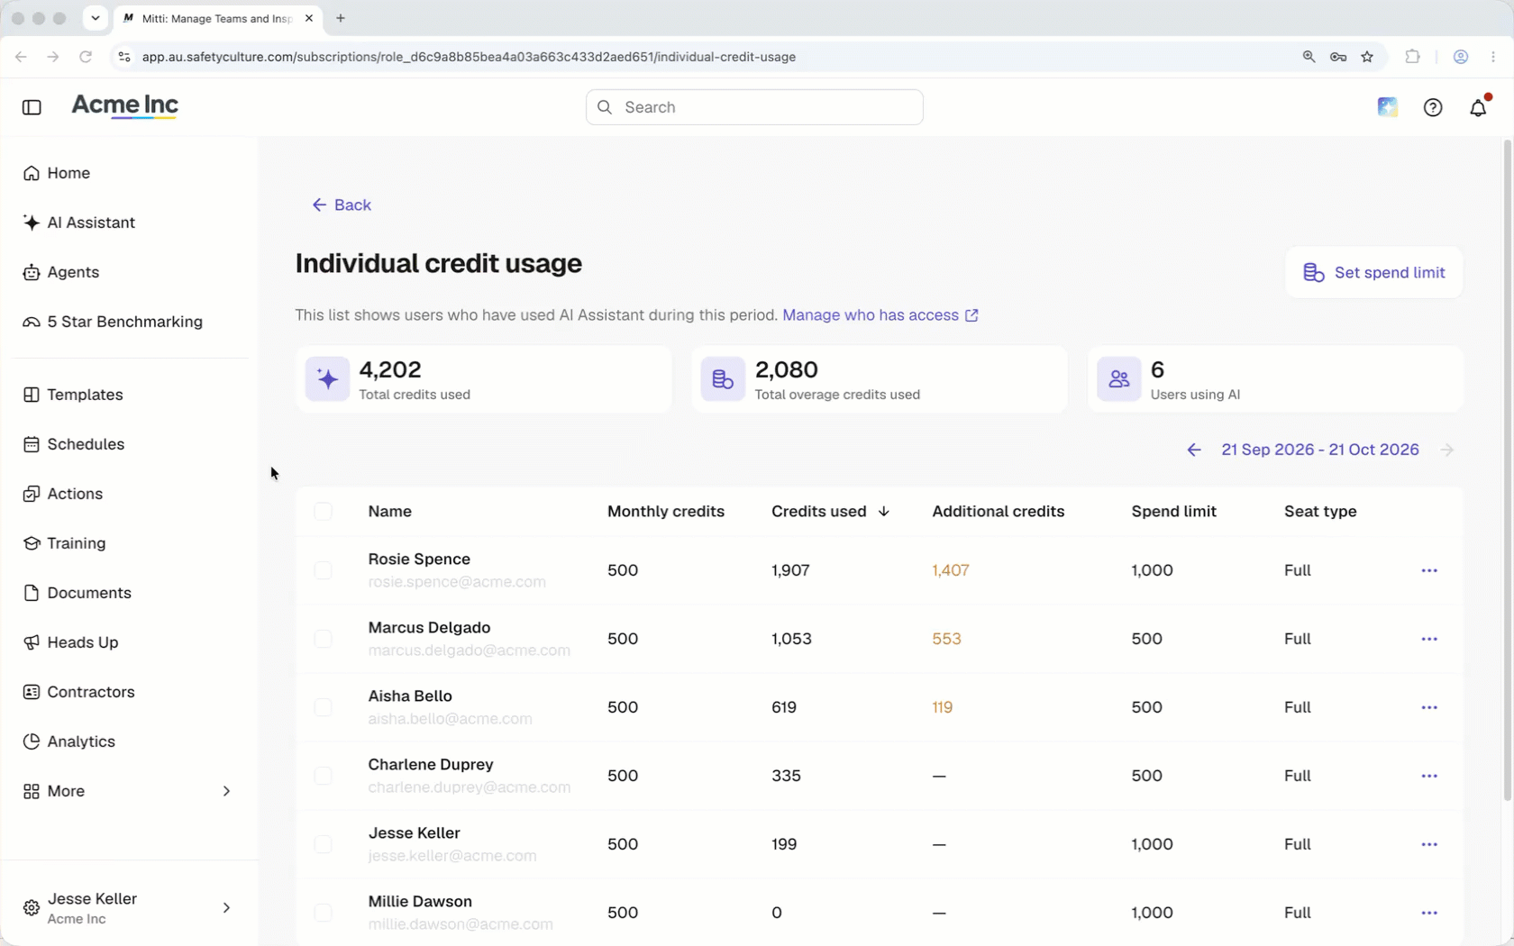Open the AI sparkle icon in header
Screen dimensions: 1514x946
pyautogui.click(x=1388, y=107)
